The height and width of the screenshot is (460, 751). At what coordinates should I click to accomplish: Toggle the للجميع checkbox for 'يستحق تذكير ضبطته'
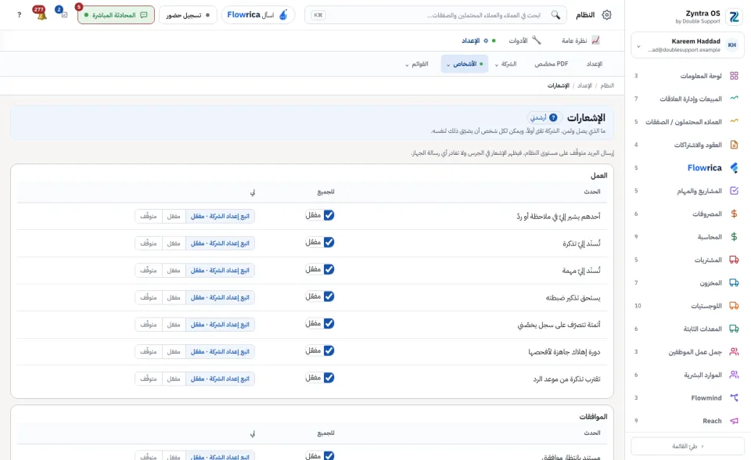329,296
